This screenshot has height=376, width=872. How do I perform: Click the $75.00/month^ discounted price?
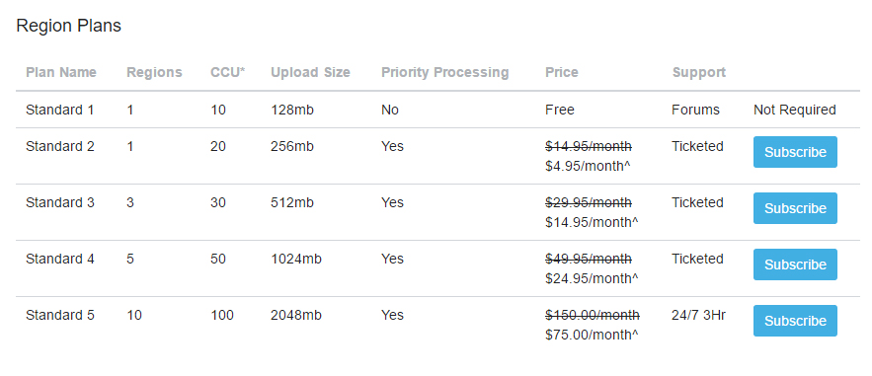point(592,335)
